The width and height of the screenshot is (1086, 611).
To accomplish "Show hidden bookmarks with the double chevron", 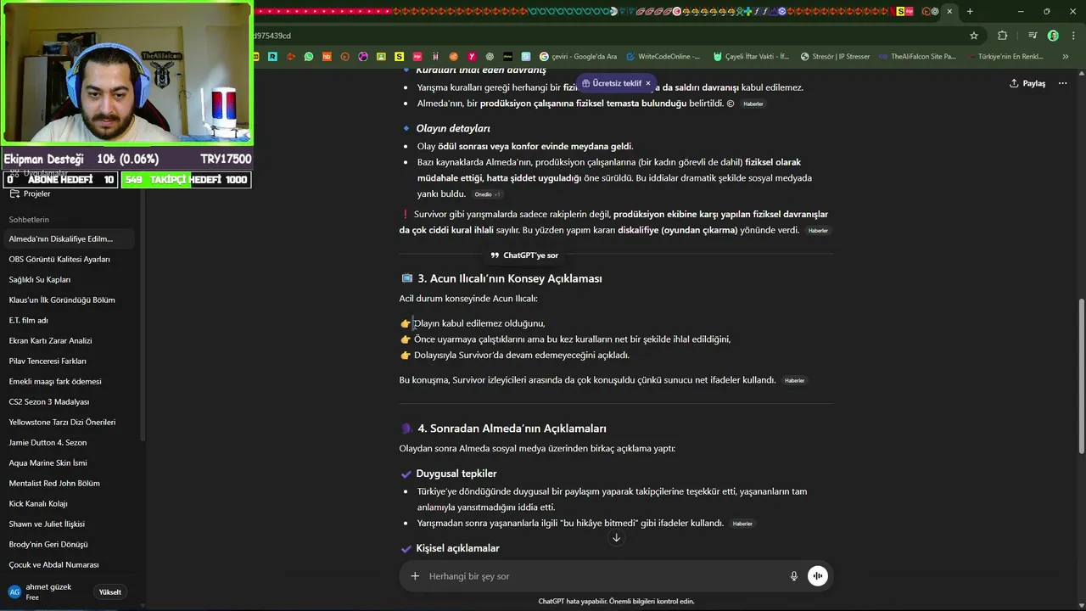I will [x=1066, y=56].
